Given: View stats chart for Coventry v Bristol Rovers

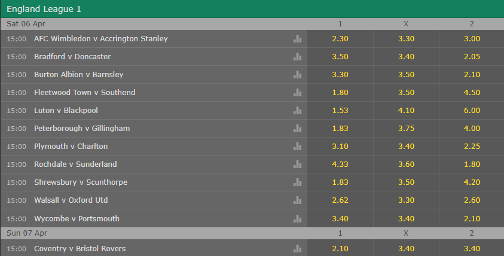Looking at the screenshot, I should [x=297, y=249].
